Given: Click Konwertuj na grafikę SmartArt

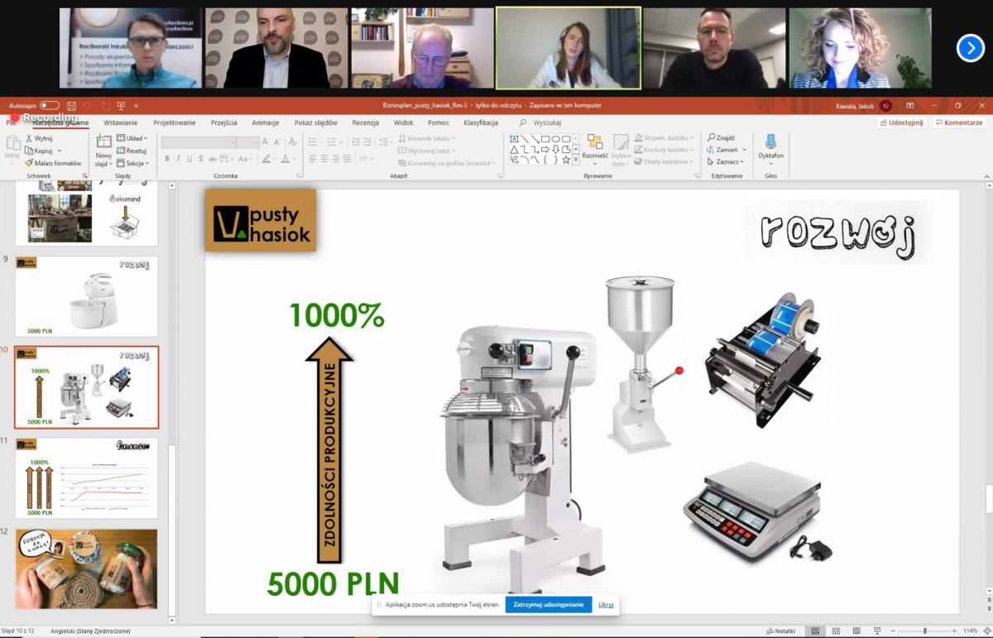Looking at the screenshot, I should click(447, 163).
